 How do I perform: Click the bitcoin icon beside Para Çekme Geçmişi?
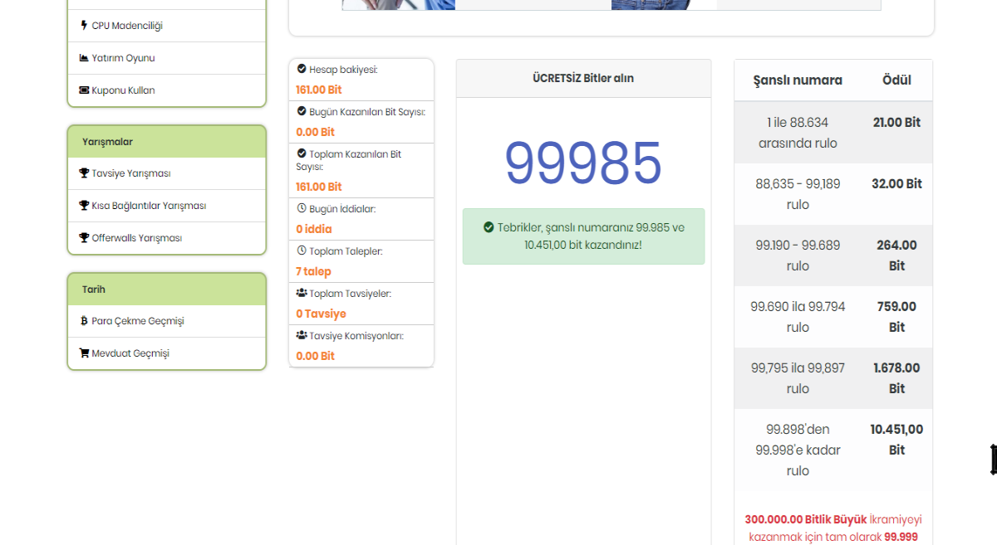84,321
